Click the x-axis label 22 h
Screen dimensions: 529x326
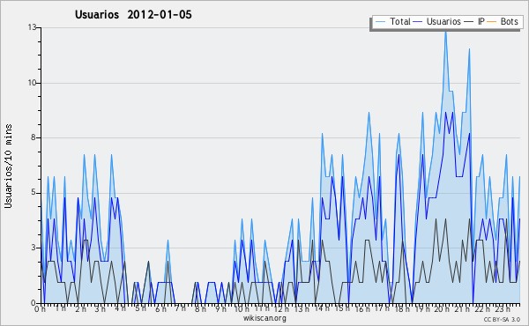(482, 309)
